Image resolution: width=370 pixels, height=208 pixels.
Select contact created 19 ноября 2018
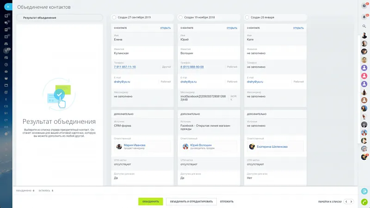(x=180, y=17)
